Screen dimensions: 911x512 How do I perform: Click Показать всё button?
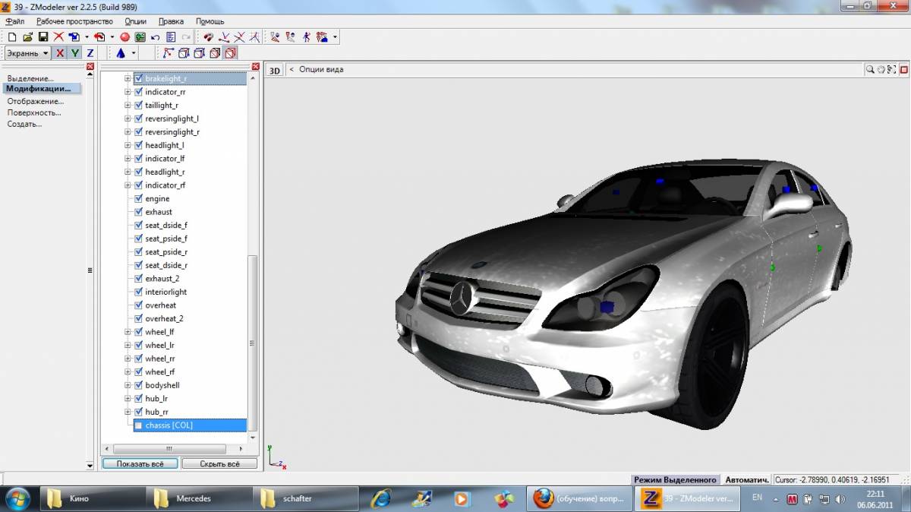(x=140, y=463)
